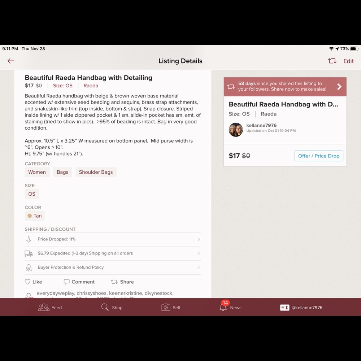Tap Size: OS link under title

click(62, 86)
